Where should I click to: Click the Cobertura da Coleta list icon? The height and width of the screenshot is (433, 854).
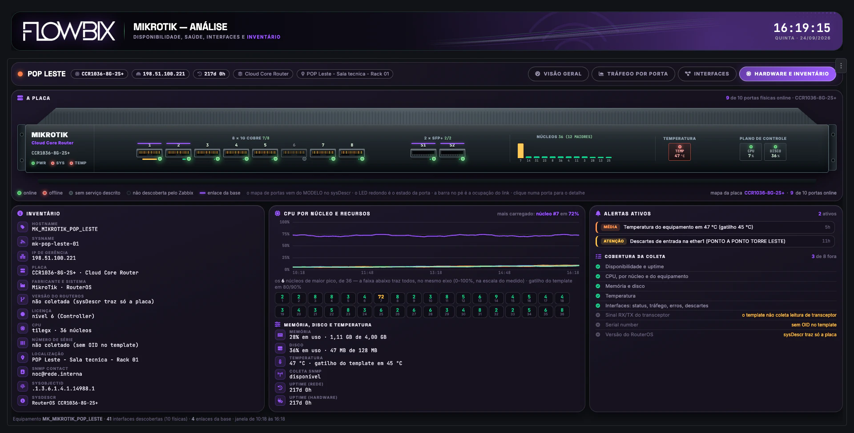tap(598, 256)
